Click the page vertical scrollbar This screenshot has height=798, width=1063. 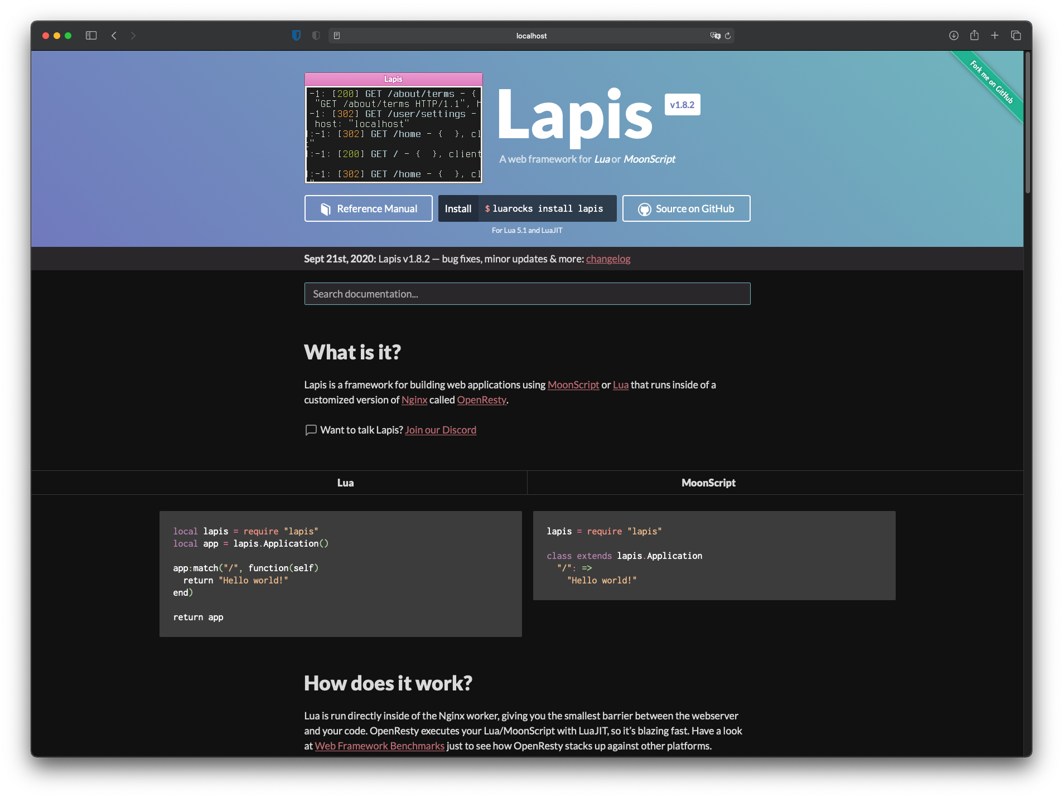(1027, 123)
